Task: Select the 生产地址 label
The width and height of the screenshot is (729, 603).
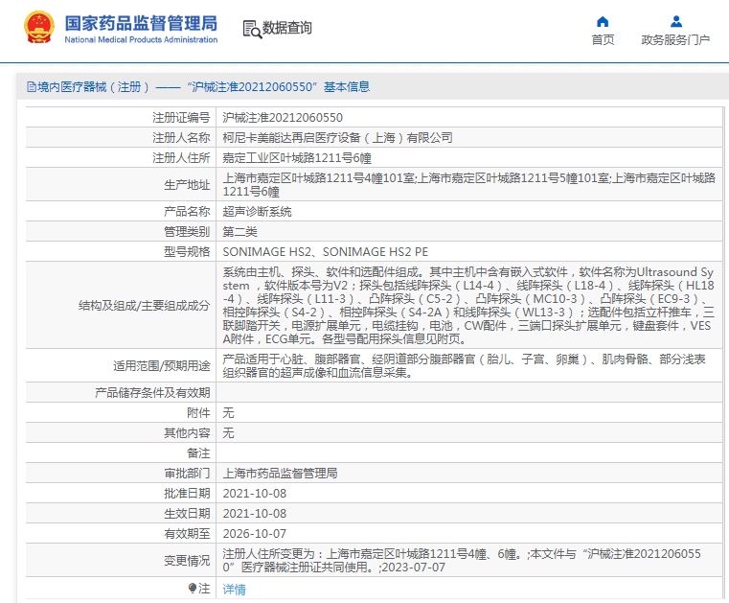Action: tap(187, 185)
